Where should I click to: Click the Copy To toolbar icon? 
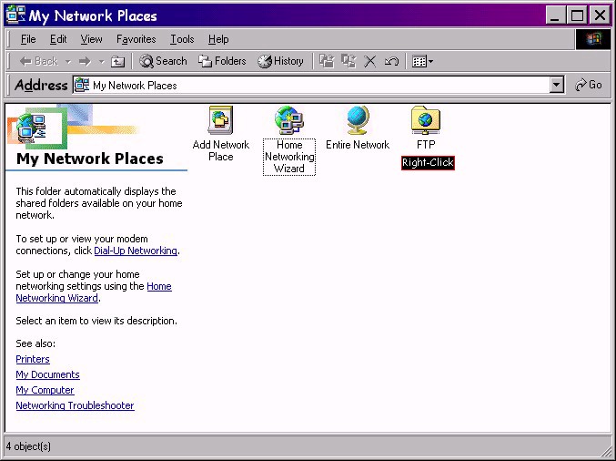[x=348, y=61]
